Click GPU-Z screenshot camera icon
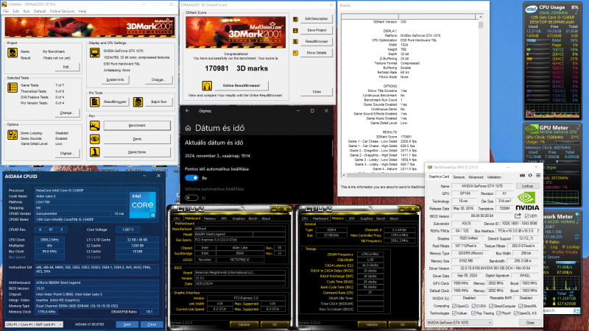589x331 pixels. point(522,175)
